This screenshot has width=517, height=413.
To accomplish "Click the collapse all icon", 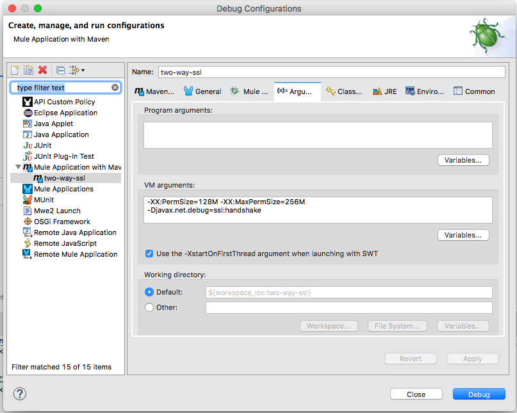I will (60, 70).
